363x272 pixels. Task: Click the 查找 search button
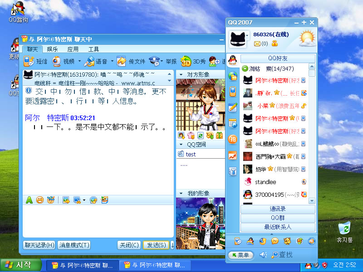pyautogui.click(x=282, y=255)
